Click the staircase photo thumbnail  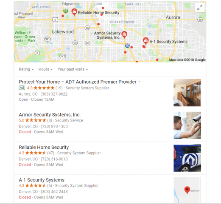tap(187, 93)
